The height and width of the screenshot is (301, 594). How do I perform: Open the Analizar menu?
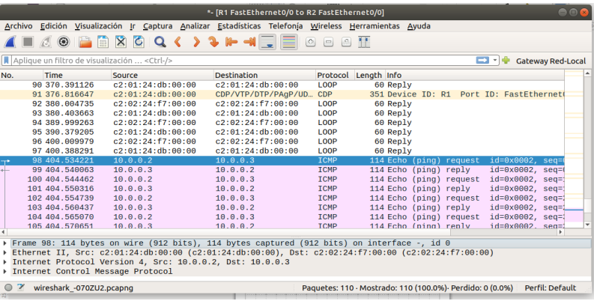coord(195,26)
